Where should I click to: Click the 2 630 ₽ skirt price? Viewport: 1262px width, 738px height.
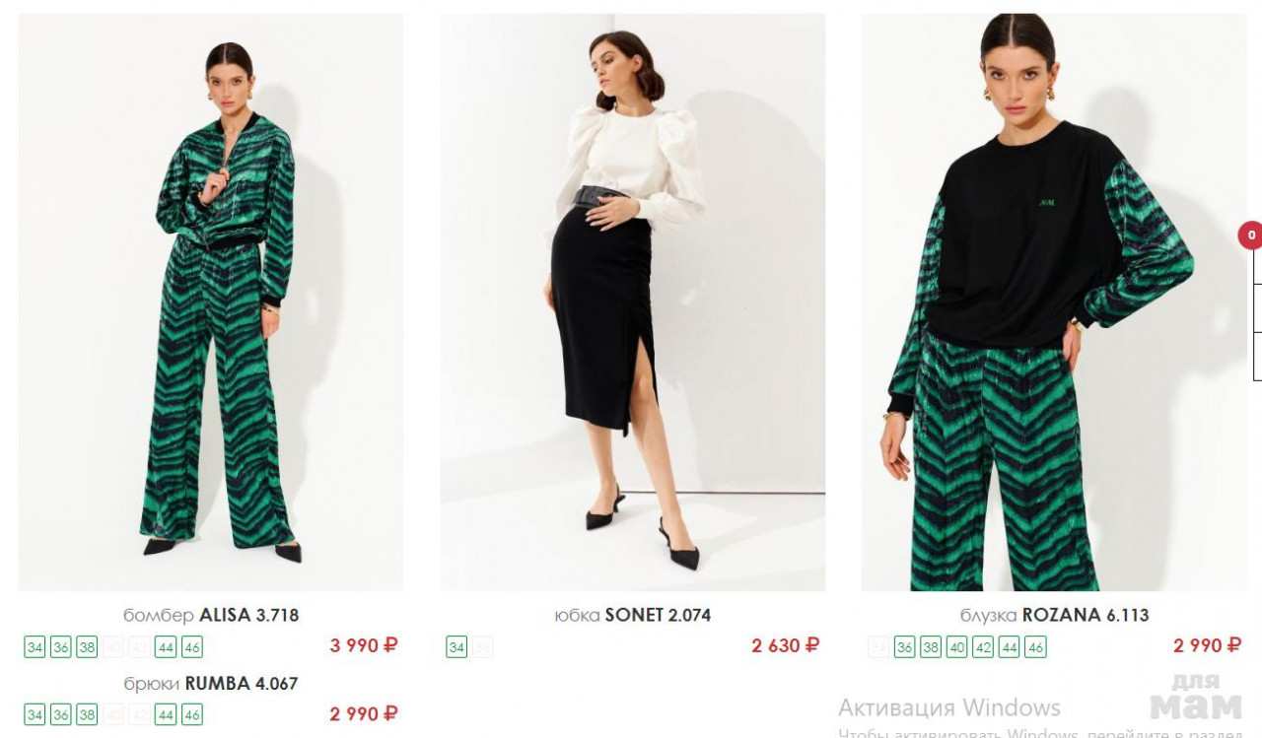(x=786, y=646)
